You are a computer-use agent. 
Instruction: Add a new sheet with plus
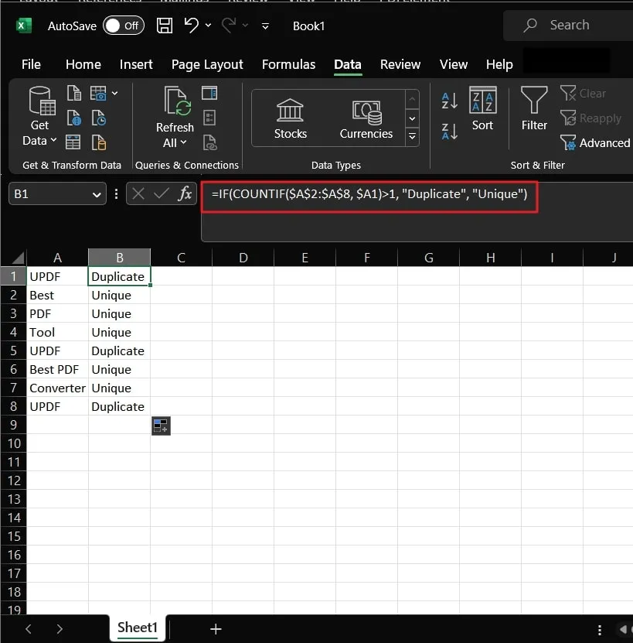click(x=216, y=629)
